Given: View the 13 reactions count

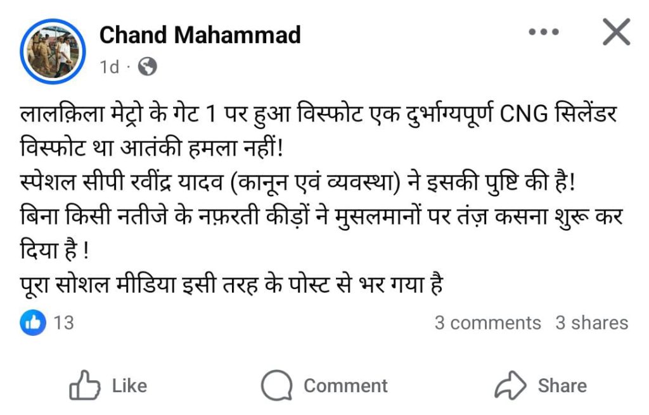Looking at the screenshot, I should [64, 323].
